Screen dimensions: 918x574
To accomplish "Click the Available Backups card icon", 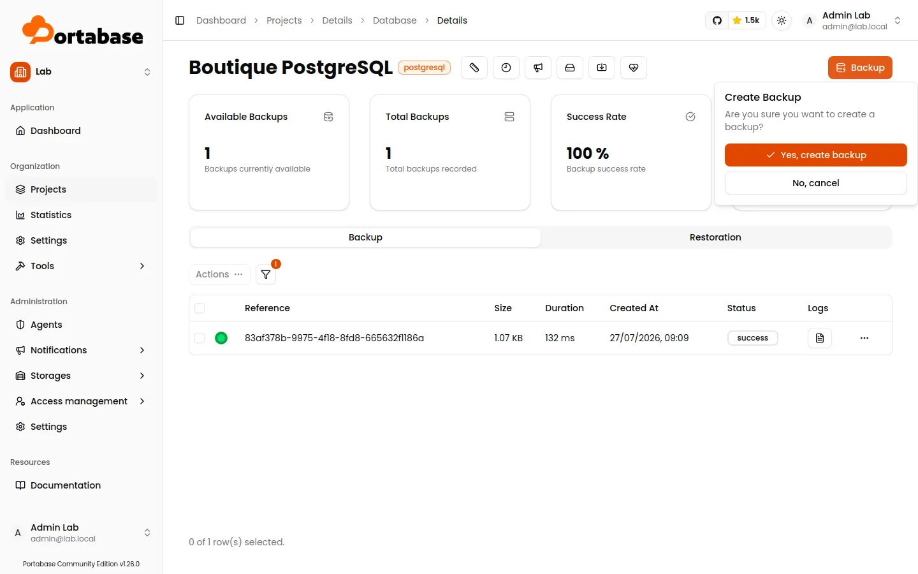I will click(328, 117).
